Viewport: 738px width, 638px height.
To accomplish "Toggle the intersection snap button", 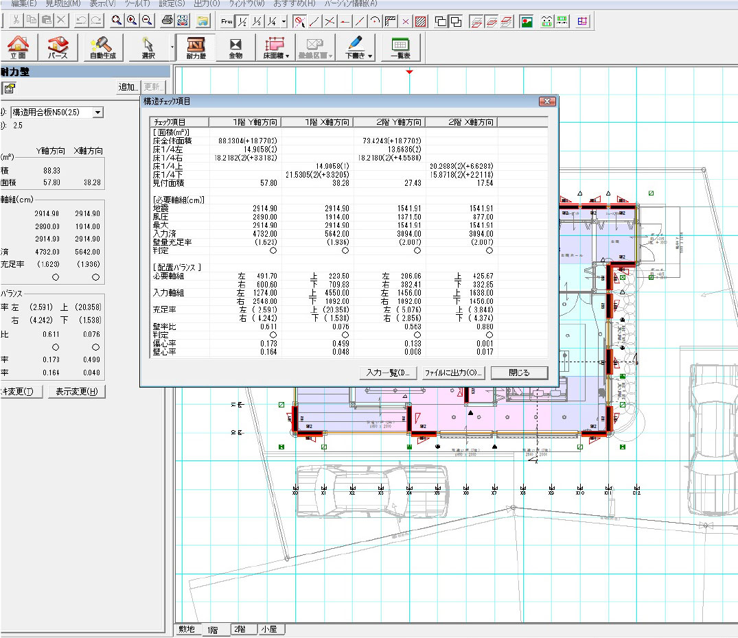I will [x=330, y=21].
